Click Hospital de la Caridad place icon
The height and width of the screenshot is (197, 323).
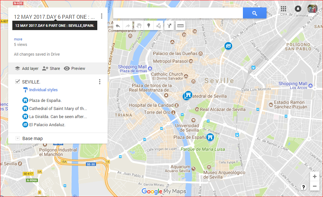(x=176, y=105)
